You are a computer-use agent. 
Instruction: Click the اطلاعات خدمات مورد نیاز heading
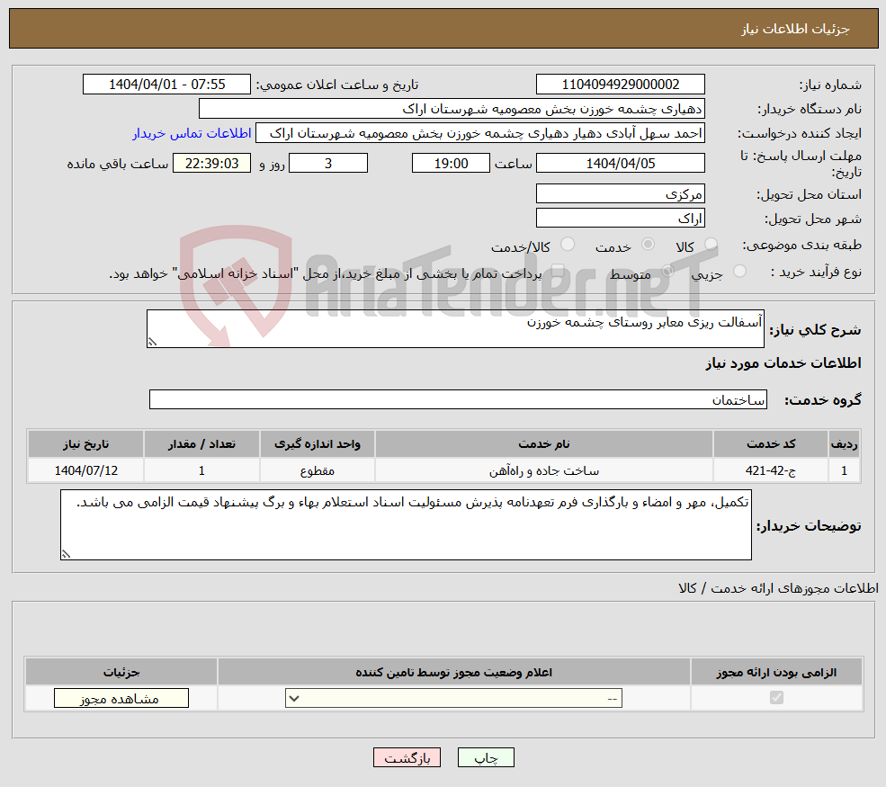click(x=783, y=363)
